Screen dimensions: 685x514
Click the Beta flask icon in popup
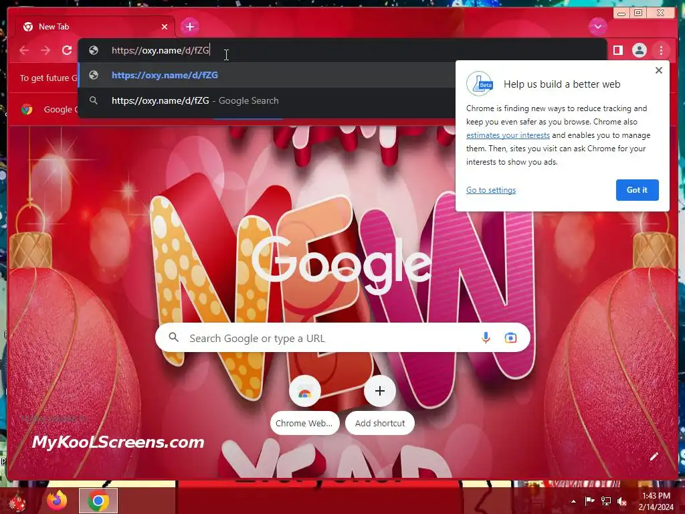click(x=479, y=84)
